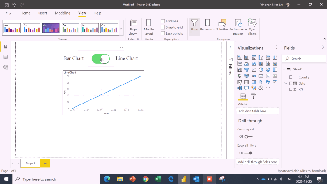The height and width of the screenshot is (184, 327).
Task: Open the Page view dropdown
Action: click(x=133, y=27)
